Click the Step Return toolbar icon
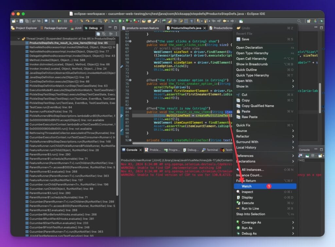The image size is (335, 247). click(x=94, y=21)
